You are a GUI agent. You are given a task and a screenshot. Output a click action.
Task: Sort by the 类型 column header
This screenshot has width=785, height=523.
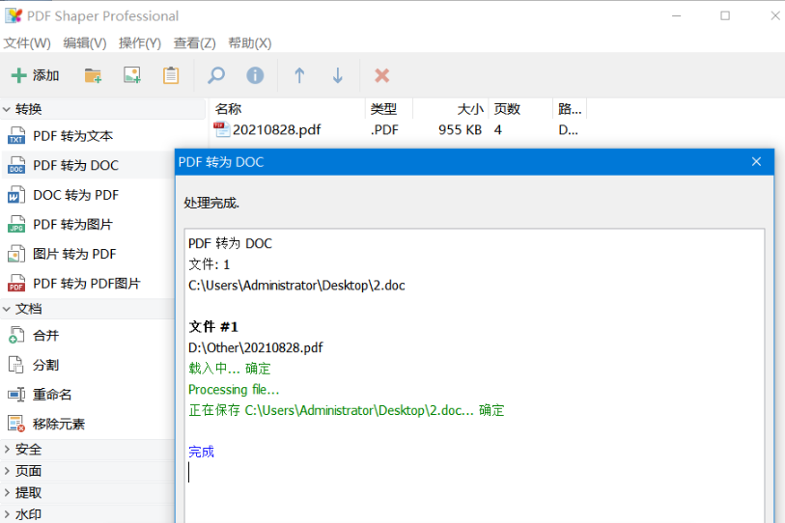tap(389, 109)
